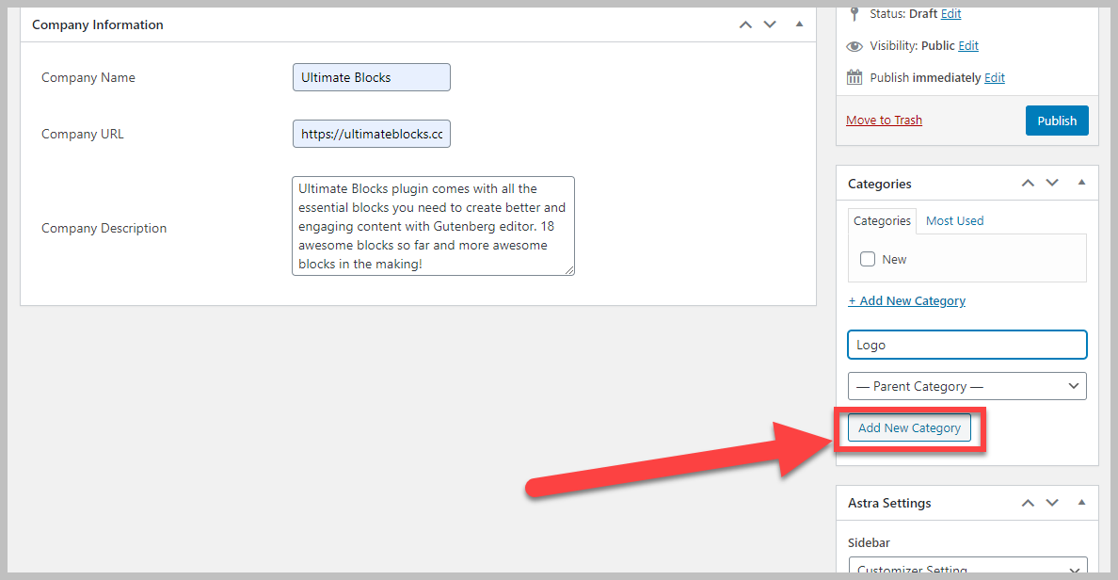Click the visibility eye icon
The width and height of the screenshot is (1118, 580).
(x=854, y=46)
